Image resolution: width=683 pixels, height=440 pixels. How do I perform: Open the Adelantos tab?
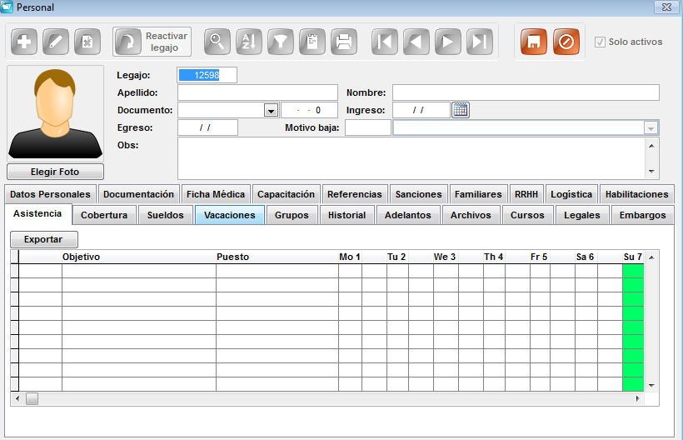pos(407,215)
